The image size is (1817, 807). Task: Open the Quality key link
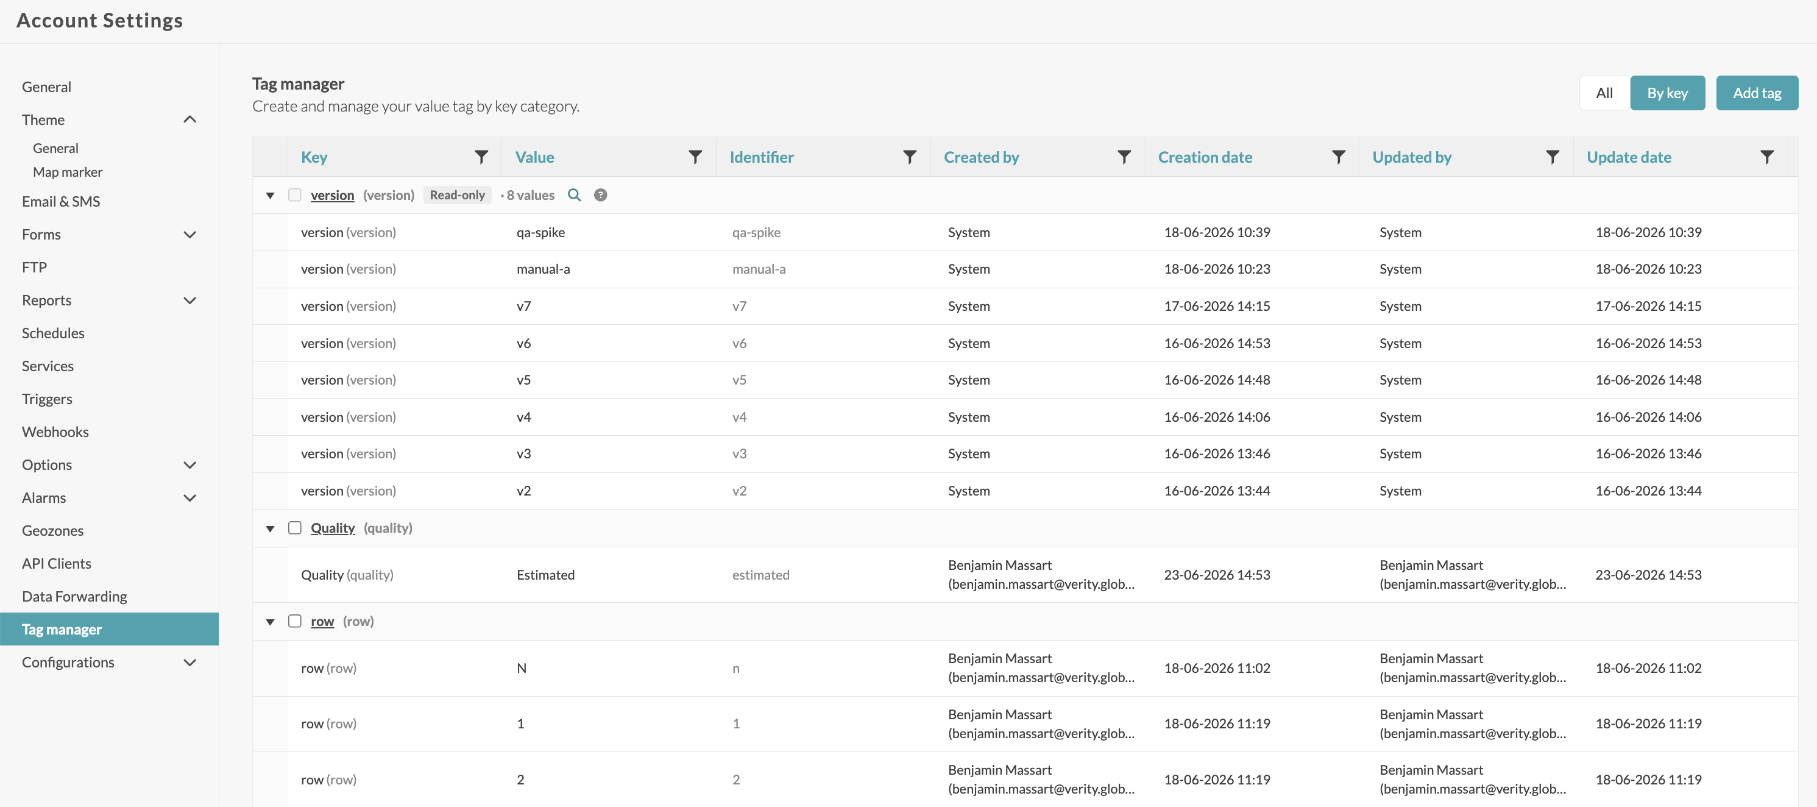coord(333,528)
